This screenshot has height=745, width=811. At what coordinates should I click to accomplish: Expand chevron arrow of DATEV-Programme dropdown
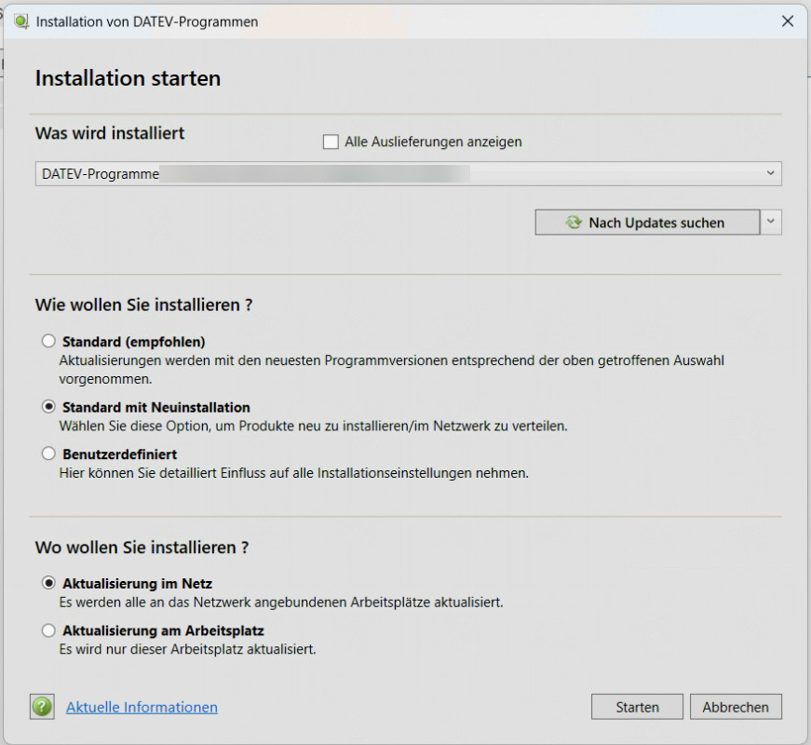(x=770, y=174)
